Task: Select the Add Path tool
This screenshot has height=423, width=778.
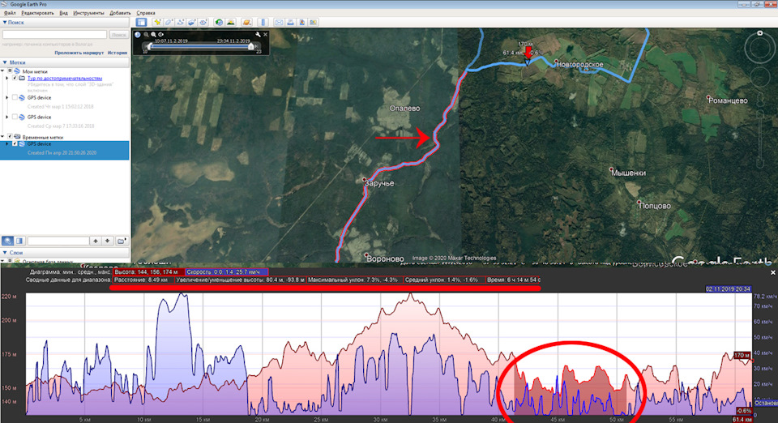Action: click(x=180, y=23)
